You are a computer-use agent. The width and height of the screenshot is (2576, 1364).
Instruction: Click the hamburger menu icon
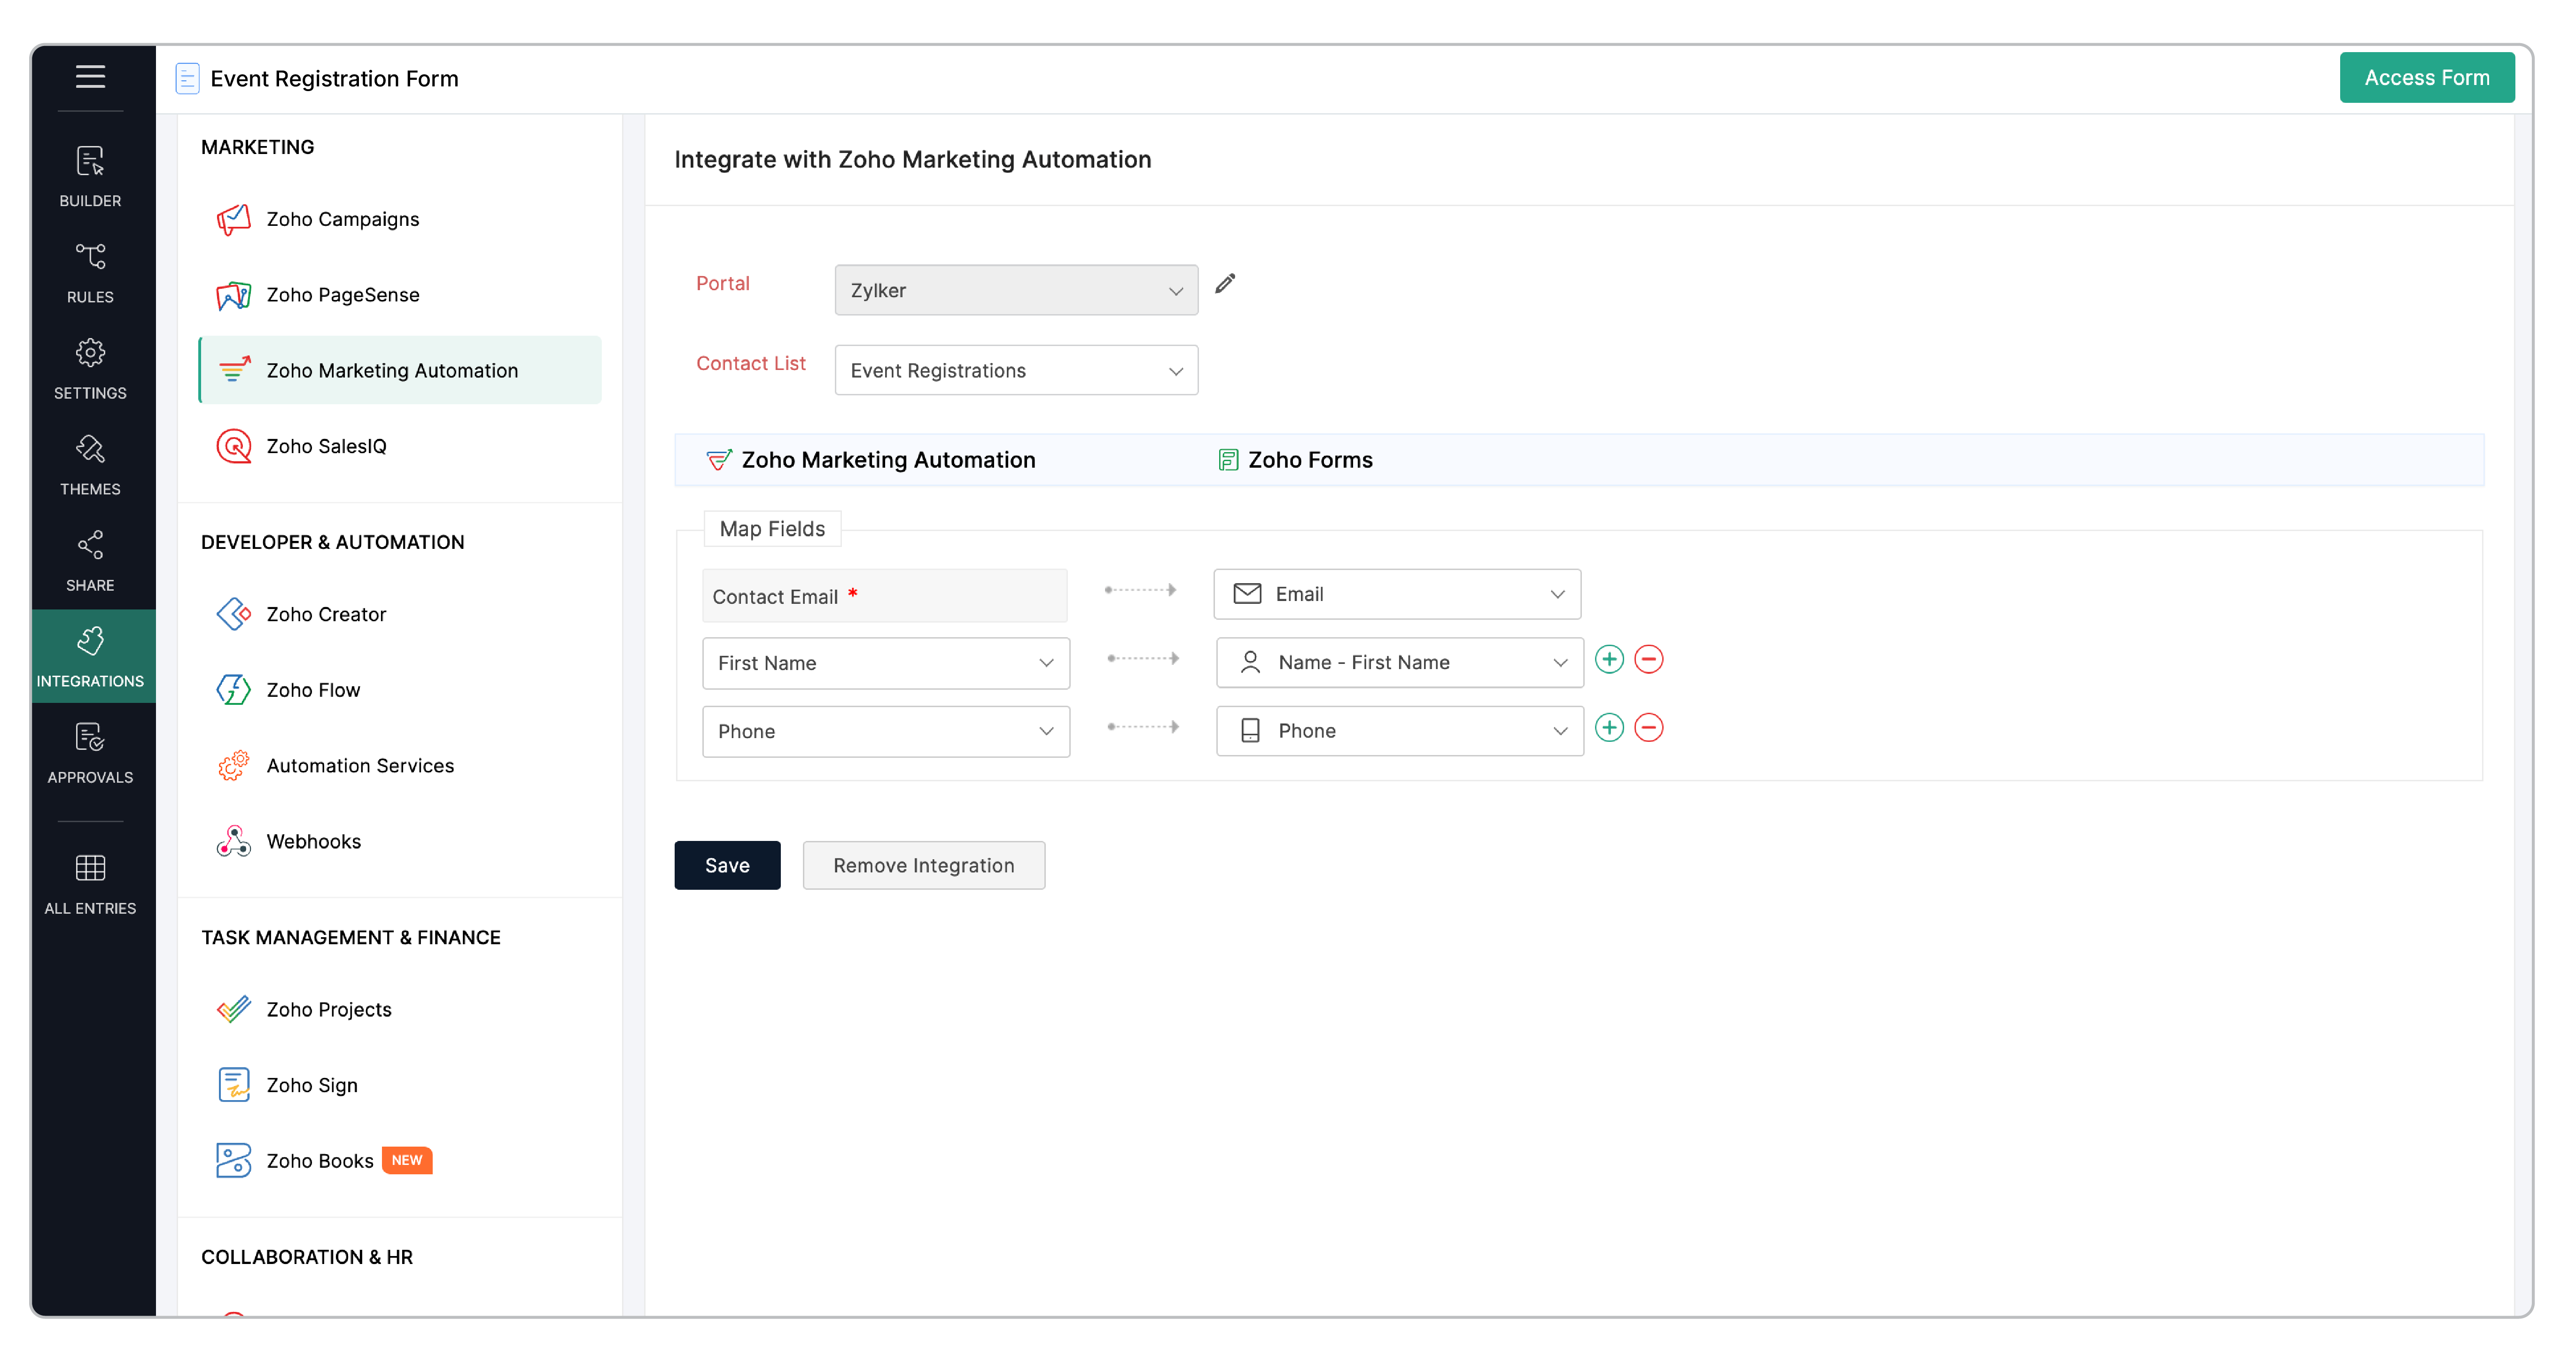coord(90,77)
